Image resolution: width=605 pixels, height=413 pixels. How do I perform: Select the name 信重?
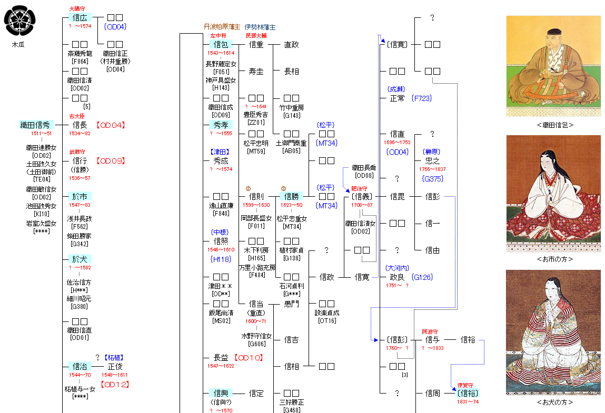[256, 45]
